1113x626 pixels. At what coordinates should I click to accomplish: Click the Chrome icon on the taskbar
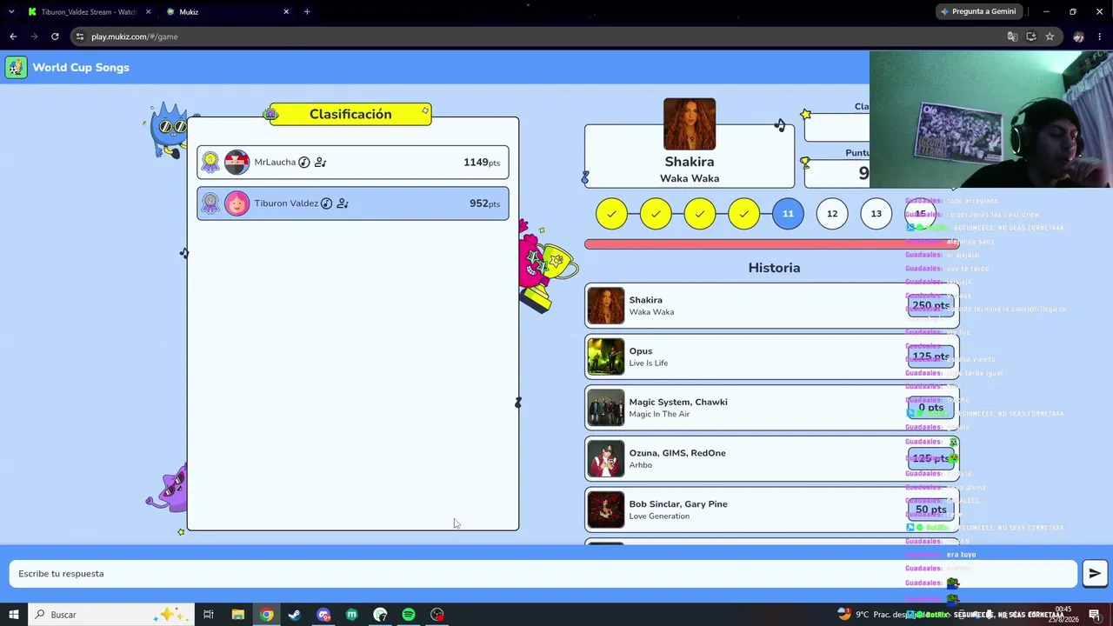tap(266, 615)
